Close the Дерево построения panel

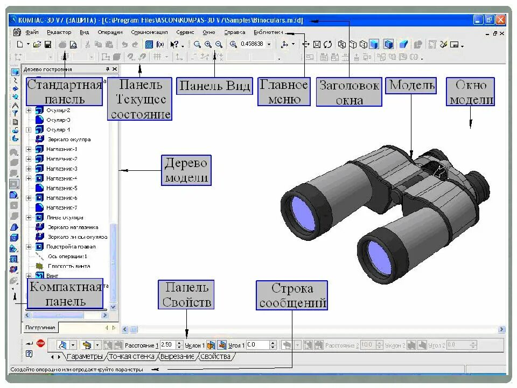coord(114,69)
